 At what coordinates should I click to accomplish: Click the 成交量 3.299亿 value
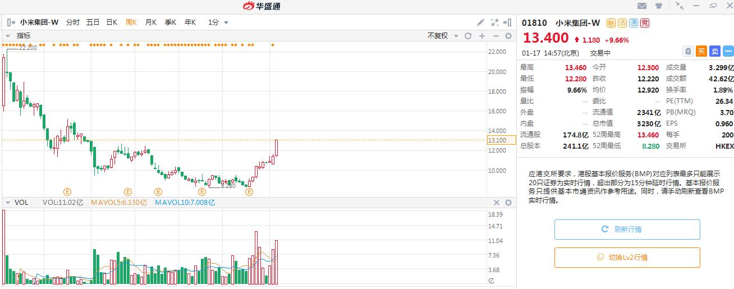(721, 67)
